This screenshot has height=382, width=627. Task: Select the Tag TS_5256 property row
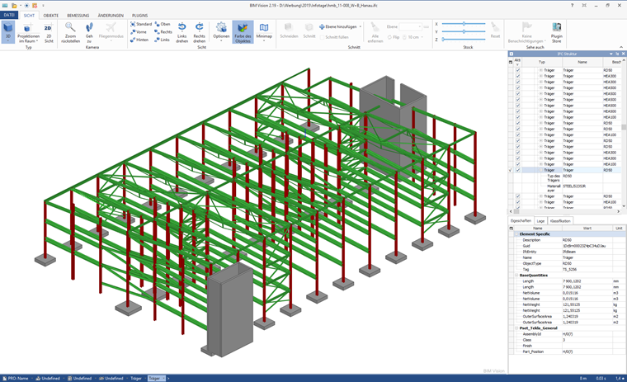568,270
